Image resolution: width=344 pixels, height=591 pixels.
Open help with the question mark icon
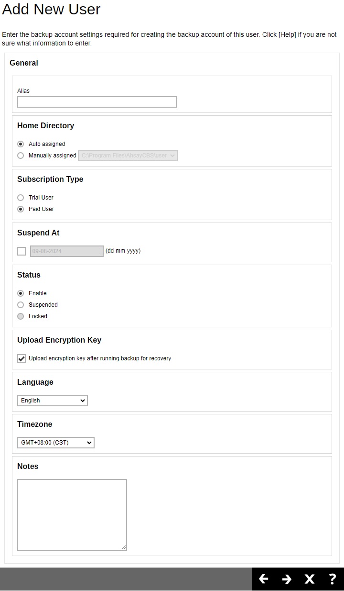333,579
